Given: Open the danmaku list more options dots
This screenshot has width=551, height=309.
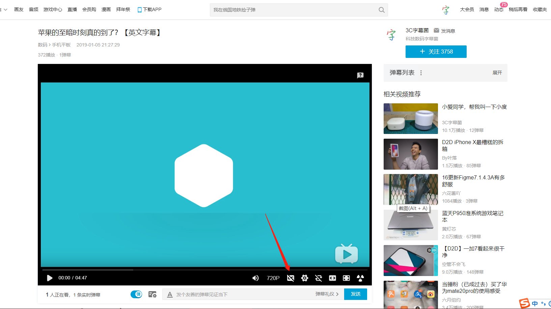Looking at the screenshot, I should [421, 73].
